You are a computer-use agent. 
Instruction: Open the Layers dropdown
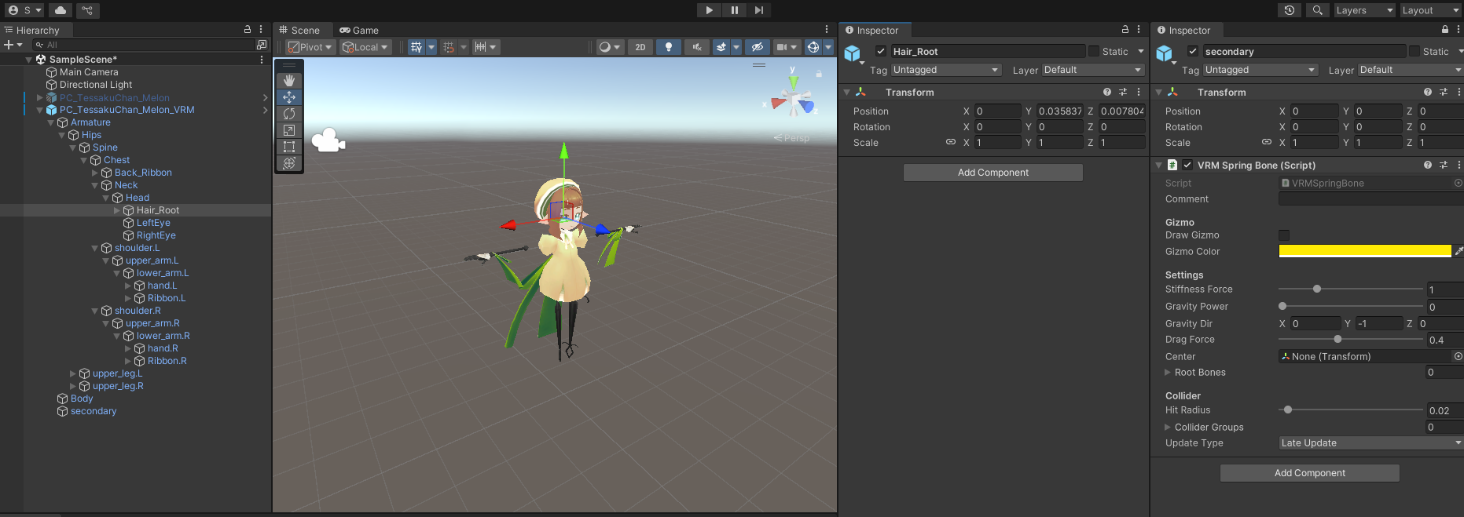tap(1364, 10)
